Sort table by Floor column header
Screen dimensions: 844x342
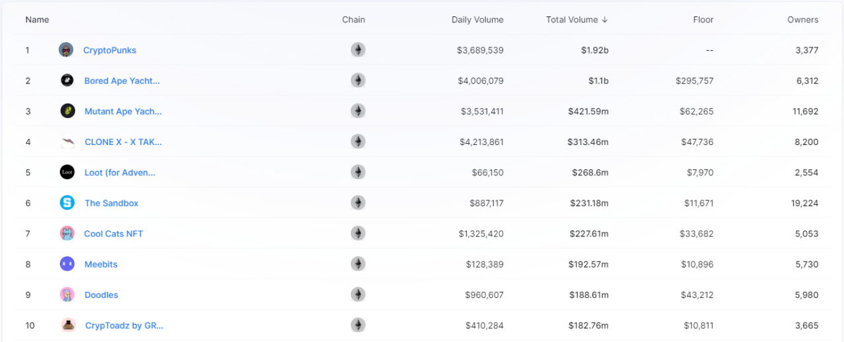click(x=704, y=20)
